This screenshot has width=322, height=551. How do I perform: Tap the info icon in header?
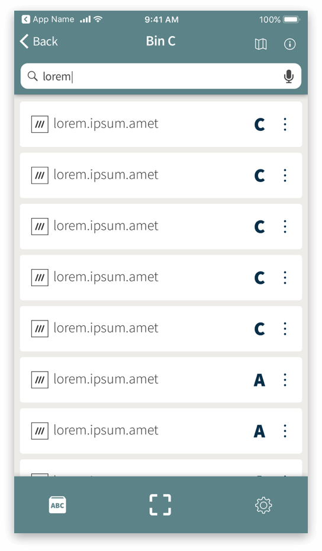click(289, 44)
